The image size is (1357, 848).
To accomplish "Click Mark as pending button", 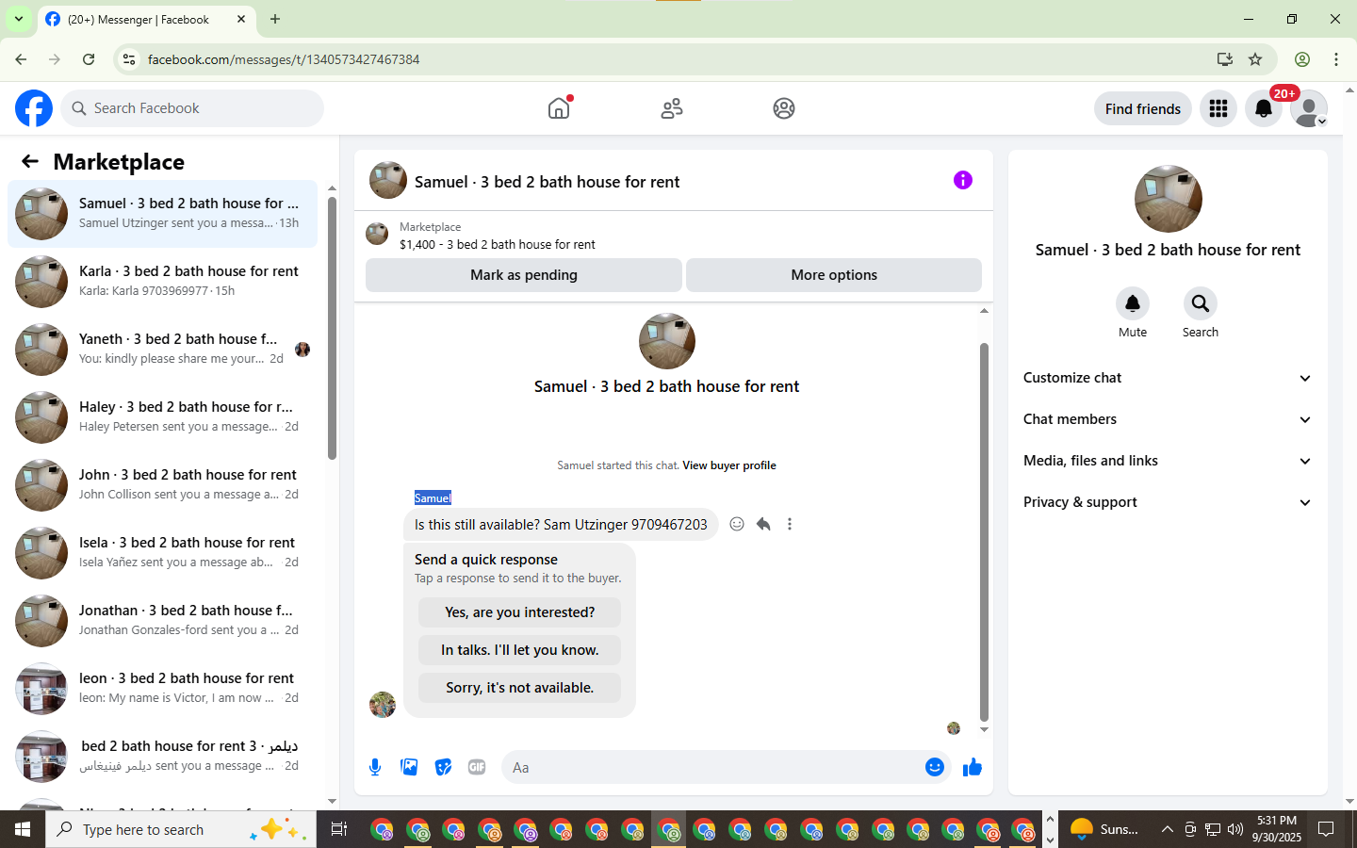I will tap(524, 275).
